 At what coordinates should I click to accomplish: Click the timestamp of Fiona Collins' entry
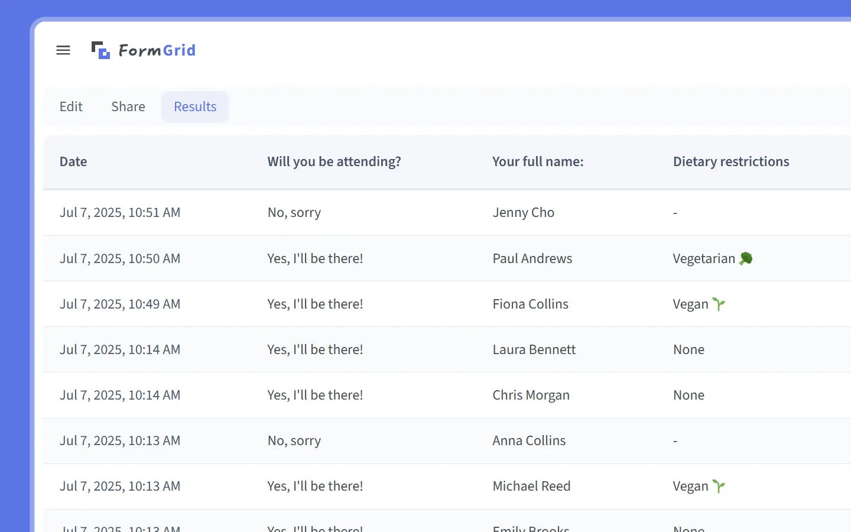point(120,304)
